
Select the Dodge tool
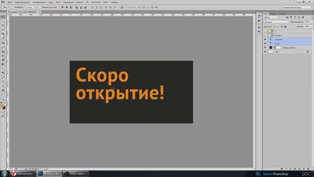pyautogui.click(x=3, y=73)
